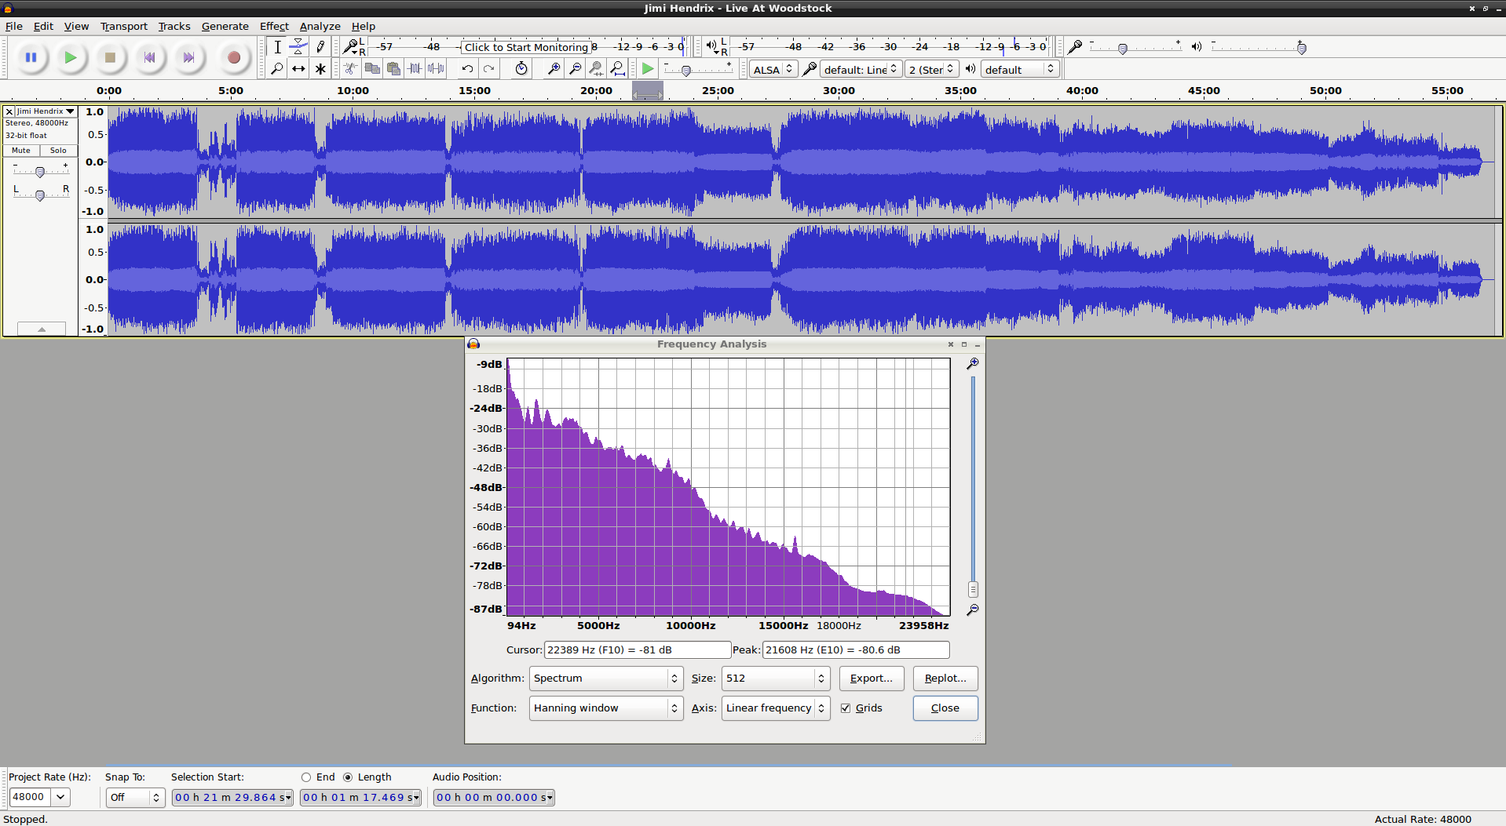Click the Play-at-speed green icon
The image size is (1506, 826).
coord(648,69)
